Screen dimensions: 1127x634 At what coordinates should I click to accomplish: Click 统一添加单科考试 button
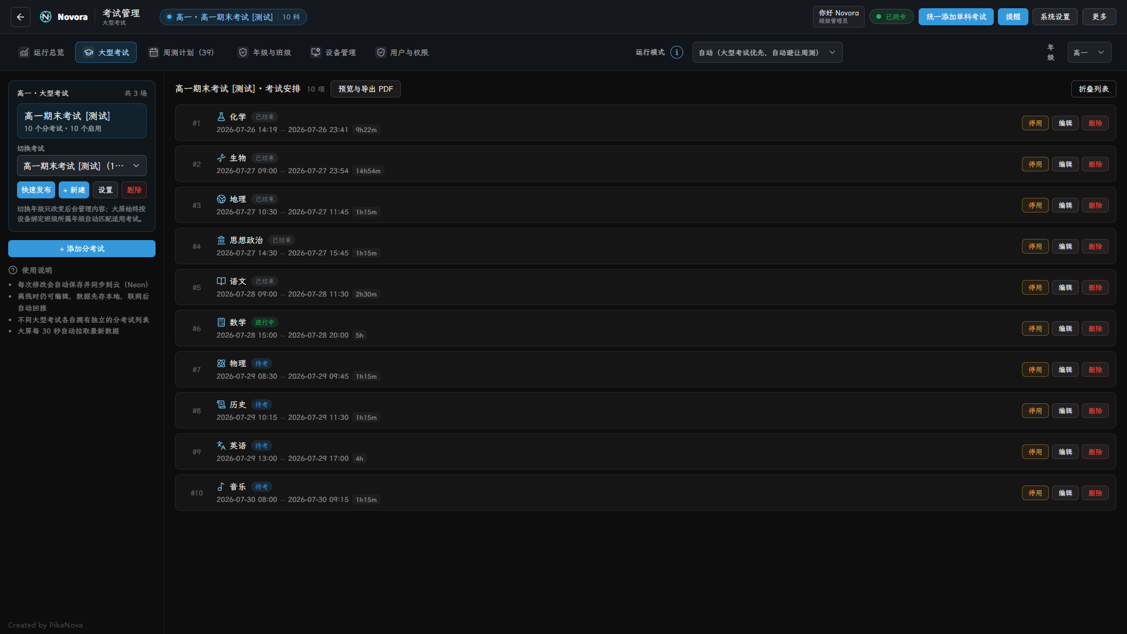pos(956,17)
